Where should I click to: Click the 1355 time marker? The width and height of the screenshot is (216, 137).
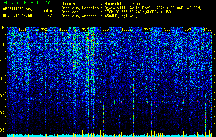(x=105, y=29)
